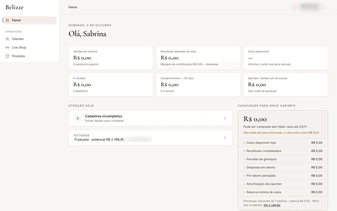This screenshot has width=337, height=211.
Task: Click the Domingo, 4 de outubro date
Action: (90, 25)
